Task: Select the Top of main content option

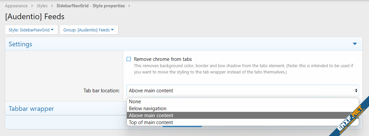Action: pyautogui.click(x=151, y=122)
